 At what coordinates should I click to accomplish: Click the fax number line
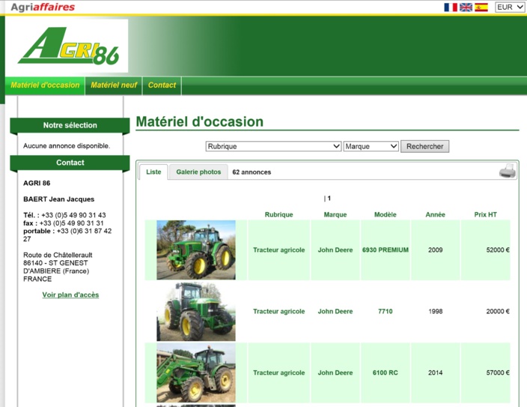coord(64,223)
